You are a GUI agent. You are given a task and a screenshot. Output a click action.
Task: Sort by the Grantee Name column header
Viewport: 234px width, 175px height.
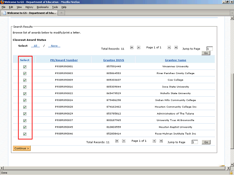coord(175,60)
